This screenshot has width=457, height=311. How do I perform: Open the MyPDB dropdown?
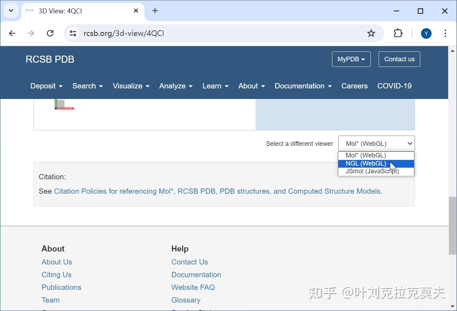[x=351, y=59]
